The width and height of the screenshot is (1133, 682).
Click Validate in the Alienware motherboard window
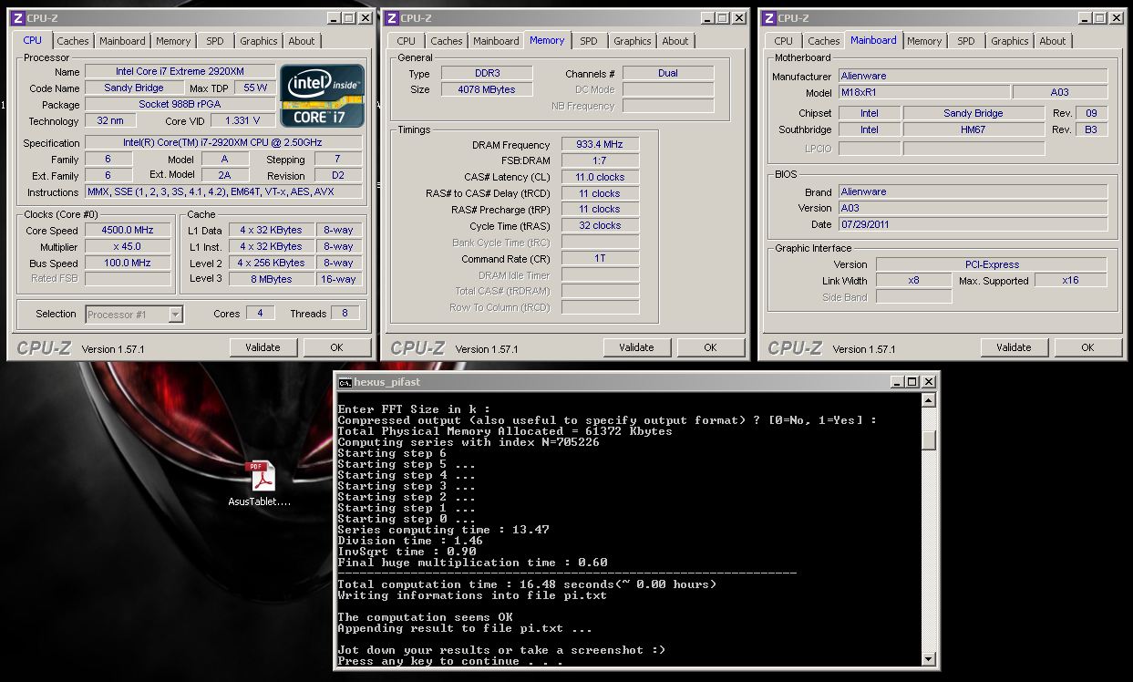[1014, 347]
